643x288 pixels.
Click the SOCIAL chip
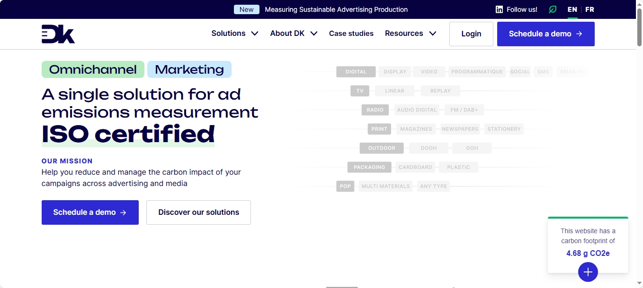click(520, 72)
